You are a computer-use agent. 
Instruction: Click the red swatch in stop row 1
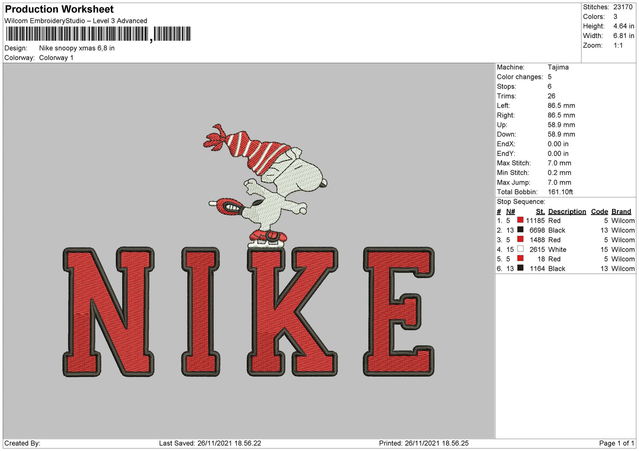(520, 220)
